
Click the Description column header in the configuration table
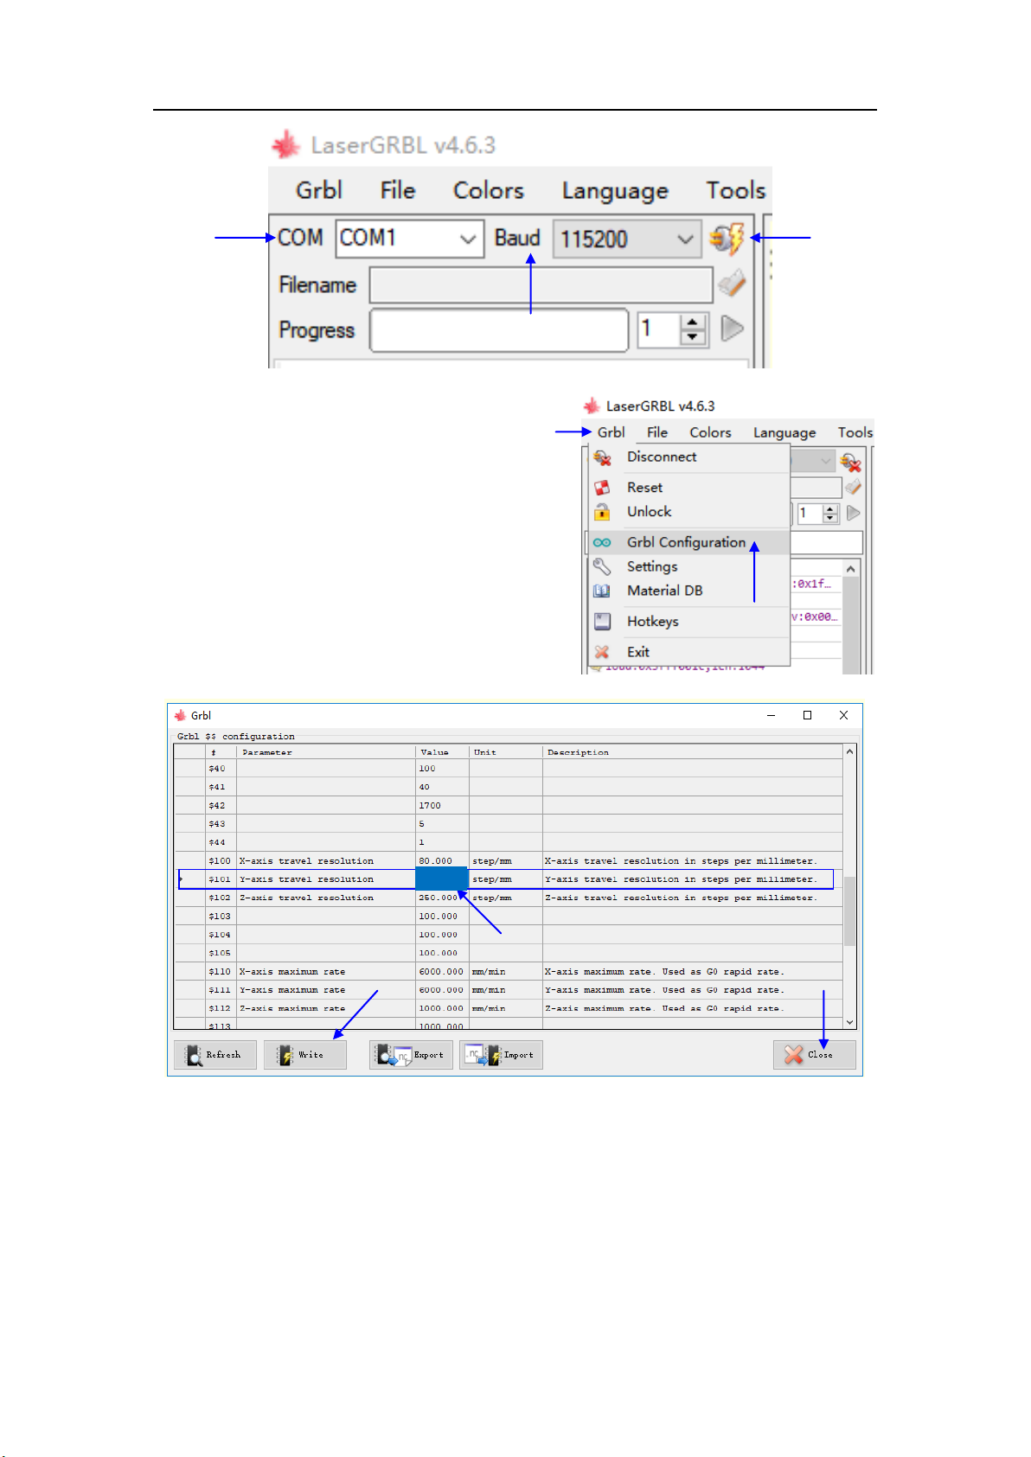point(693,752)
